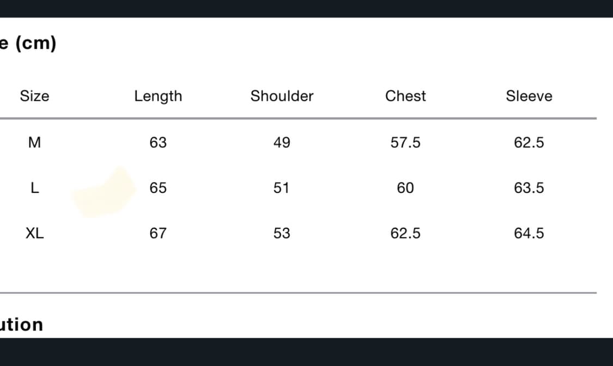Click the M length value 63
Viewport: 613px width, 366px height.
158,143
